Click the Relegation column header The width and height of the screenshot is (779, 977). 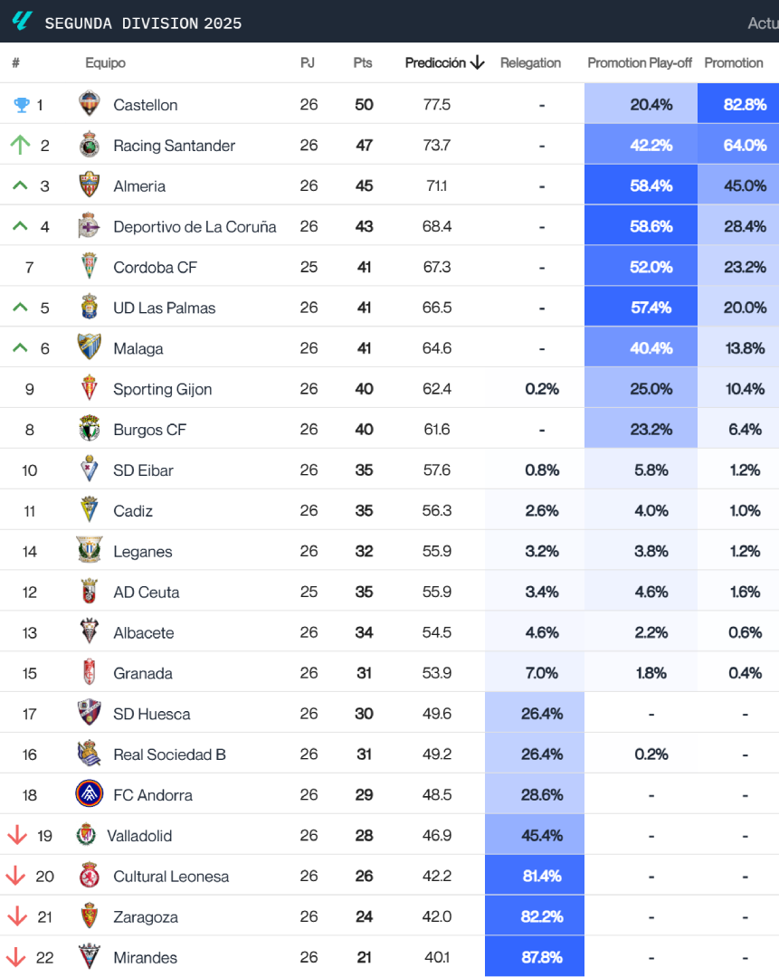tap(530, 63)
